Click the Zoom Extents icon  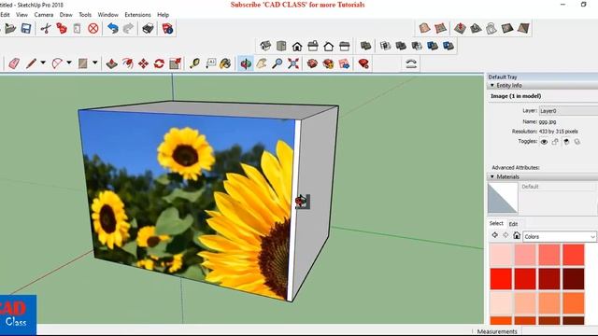[293, 63]
